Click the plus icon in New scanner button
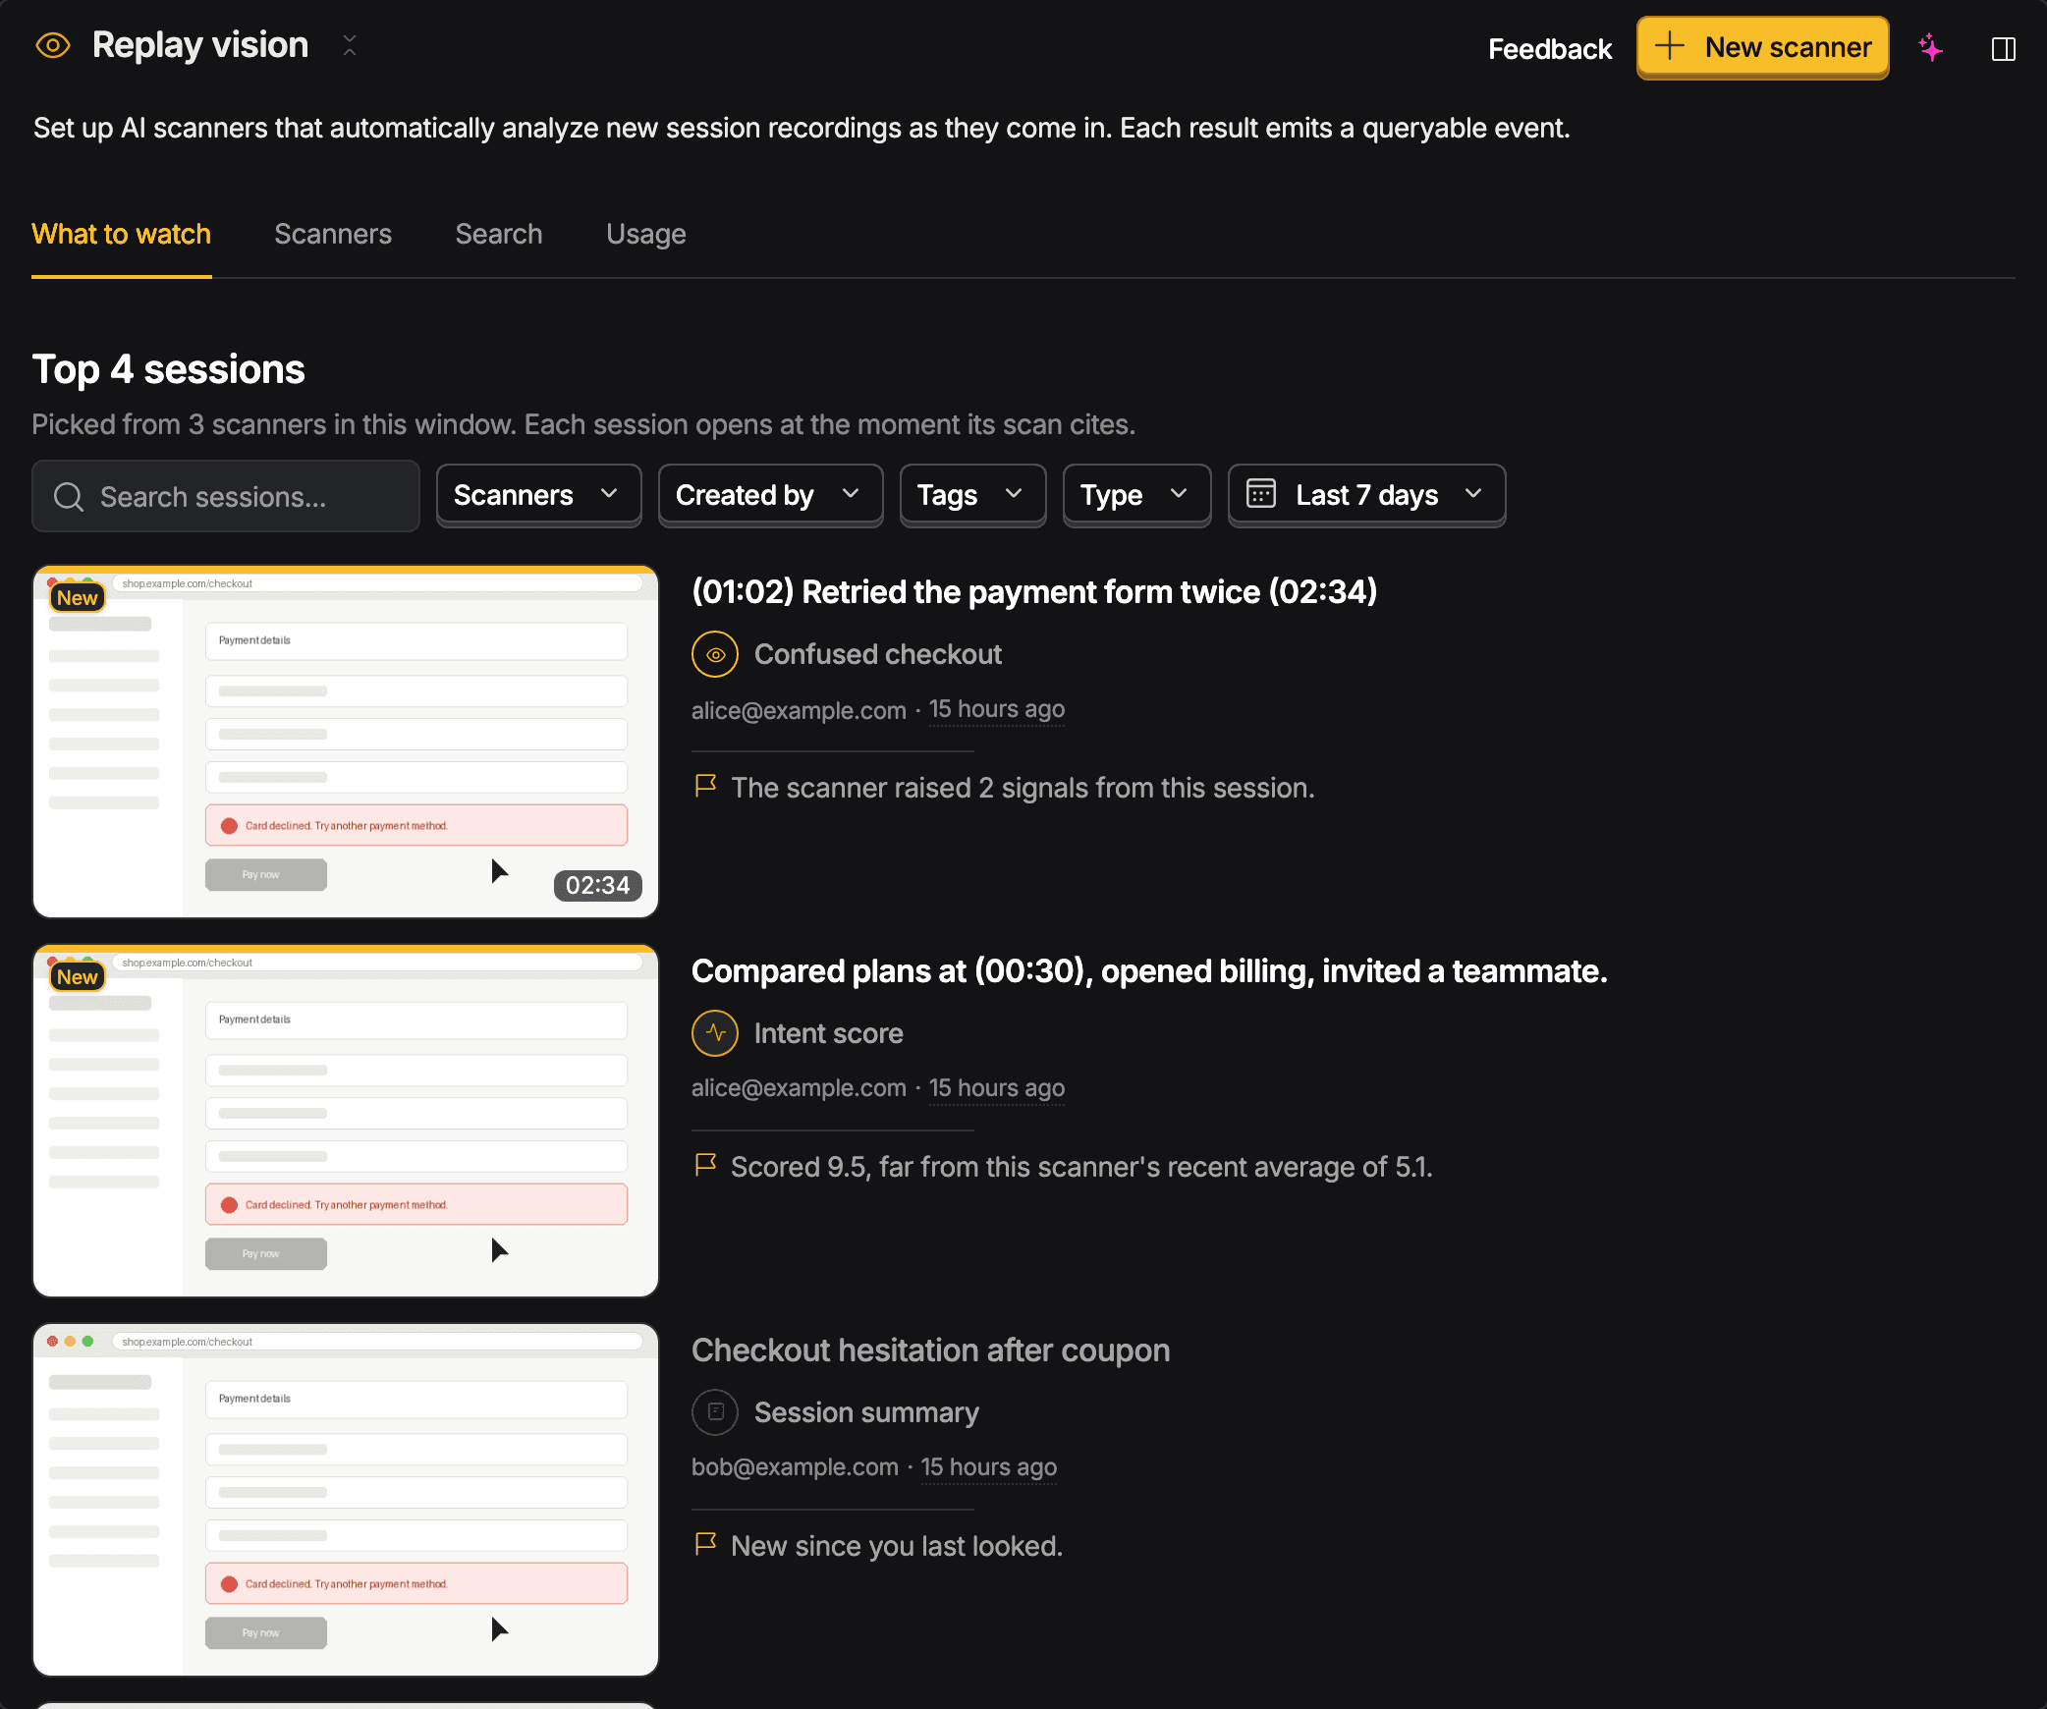2047x1709 pixels. tap(1670, 46)
